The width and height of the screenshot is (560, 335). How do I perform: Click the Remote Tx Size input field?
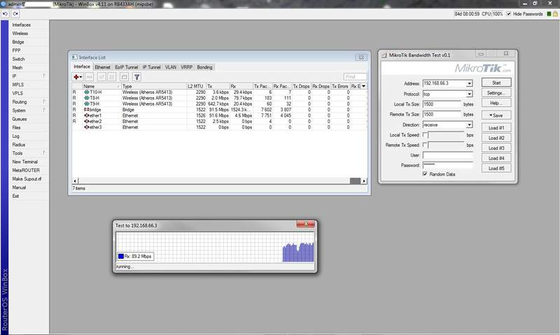[442, 115]
